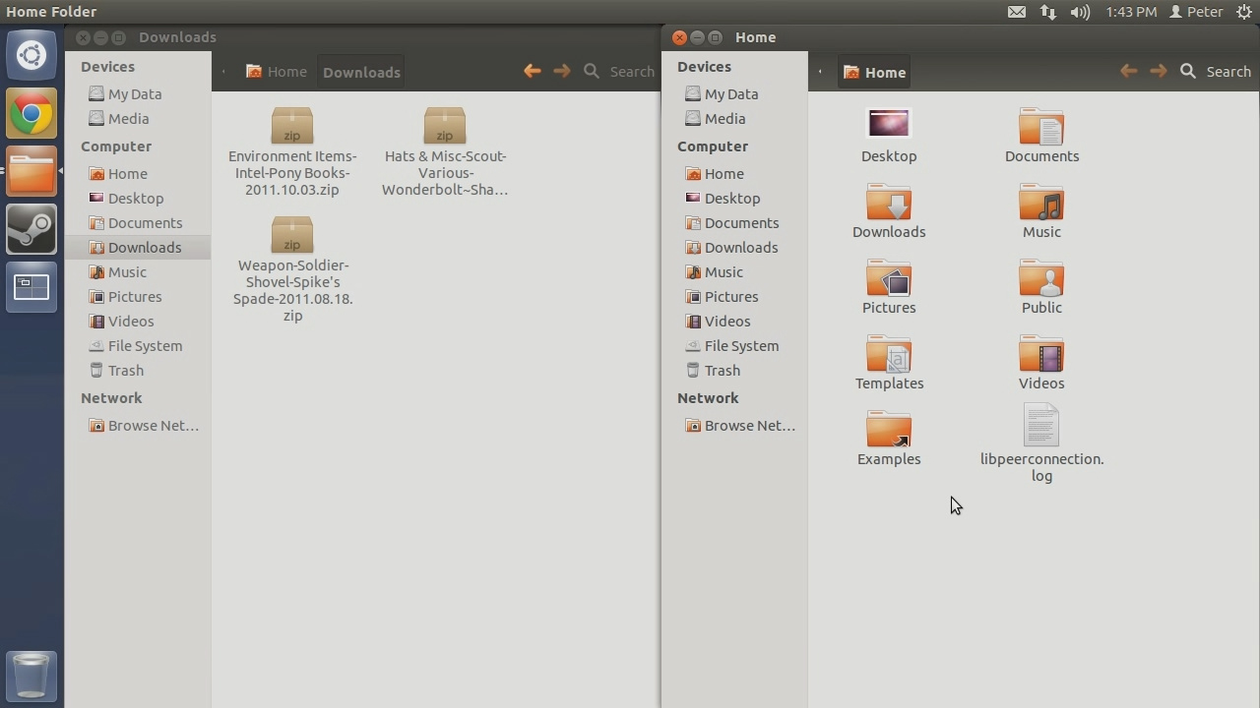The image size is (1260, 708).
Task: Click Home path button in Home window
Action: (875, 72)
